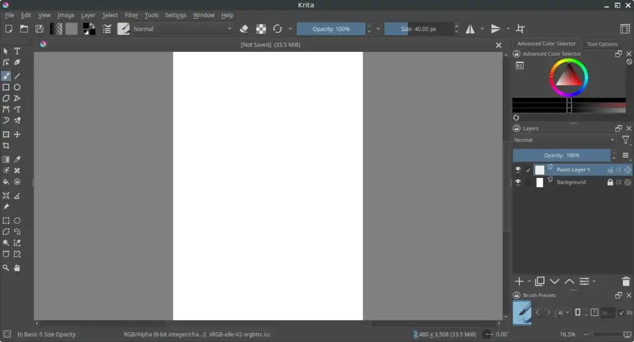
Task: Duplicate layer using the copy icon
Action: click(x=540, y=281)
